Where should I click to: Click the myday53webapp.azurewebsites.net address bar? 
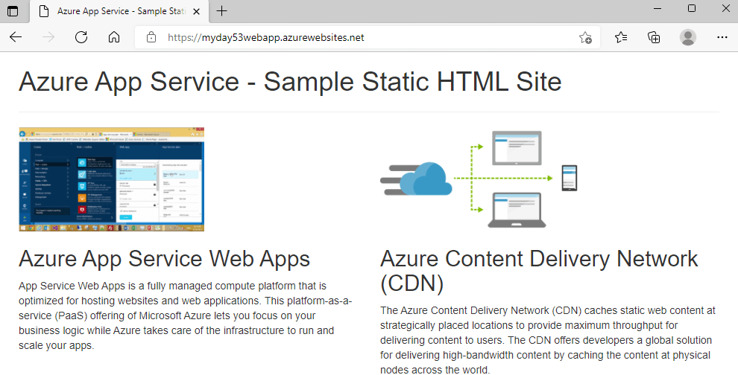pos(358,37)
